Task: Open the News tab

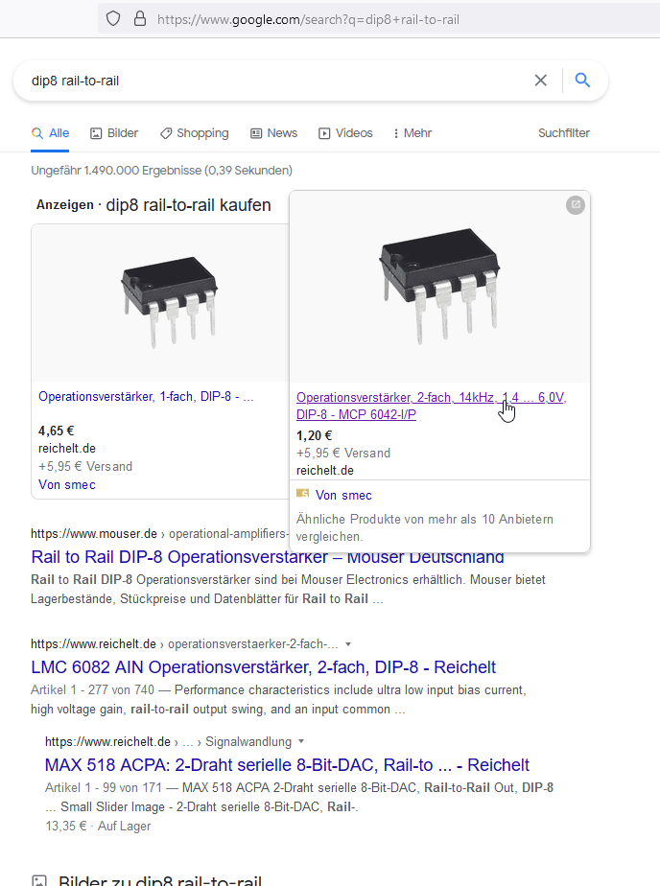Action: coord(274,133)
